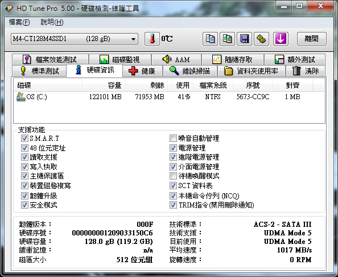338x277 pixels.
Task: Minimize the HD Tune Pro window
Action: pos(284,6)
